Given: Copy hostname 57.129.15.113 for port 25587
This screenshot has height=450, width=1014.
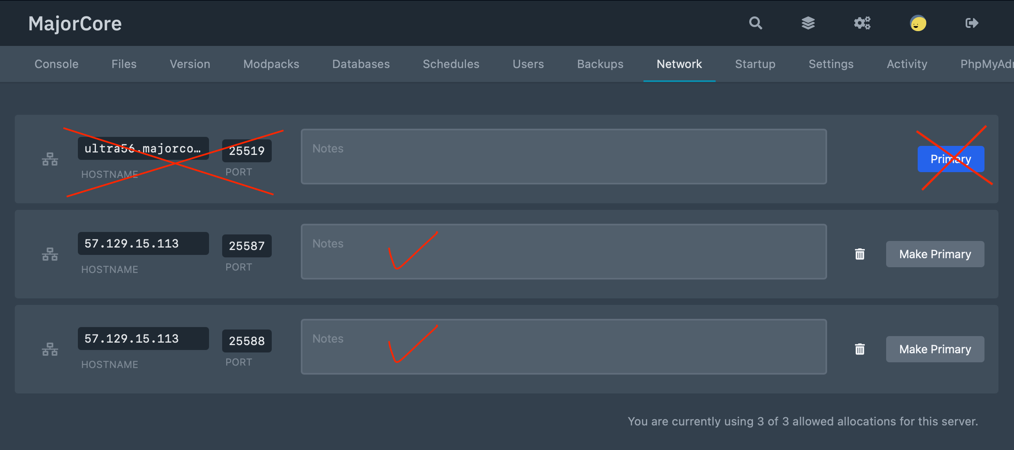Looking at the screenshot, I should tap(143, 243).
